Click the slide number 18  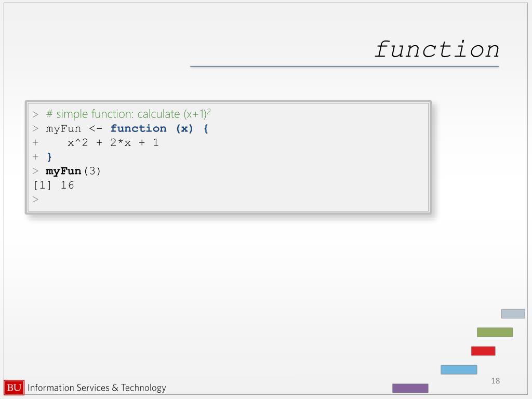click(495, 381)
